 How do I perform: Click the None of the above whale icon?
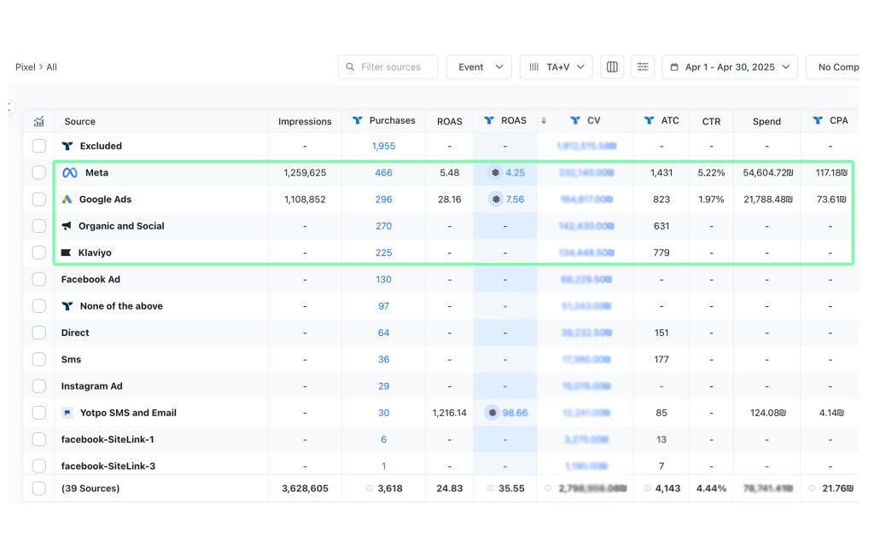67,306
